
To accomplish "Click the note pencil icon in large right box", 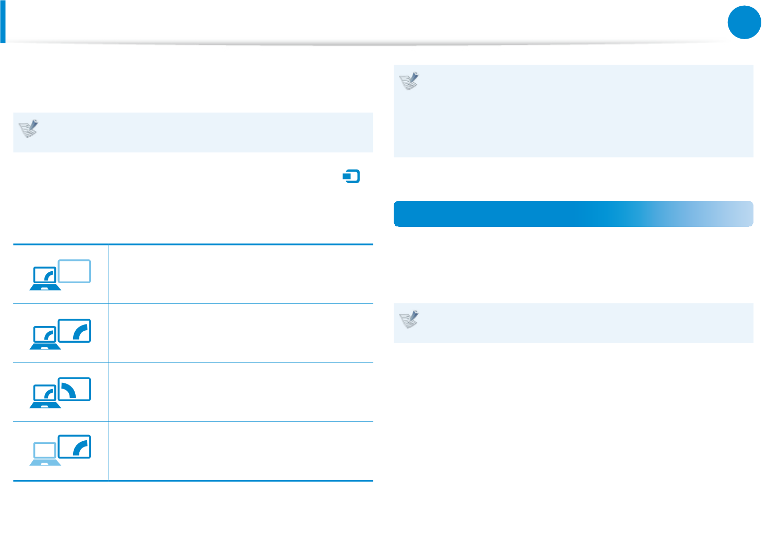I will point(409,81).
